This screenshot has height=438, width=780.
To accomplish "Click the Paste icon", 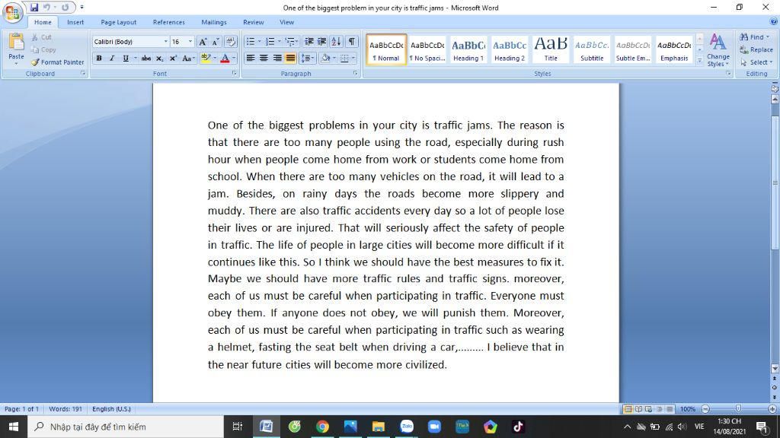I will click(16, 43).
